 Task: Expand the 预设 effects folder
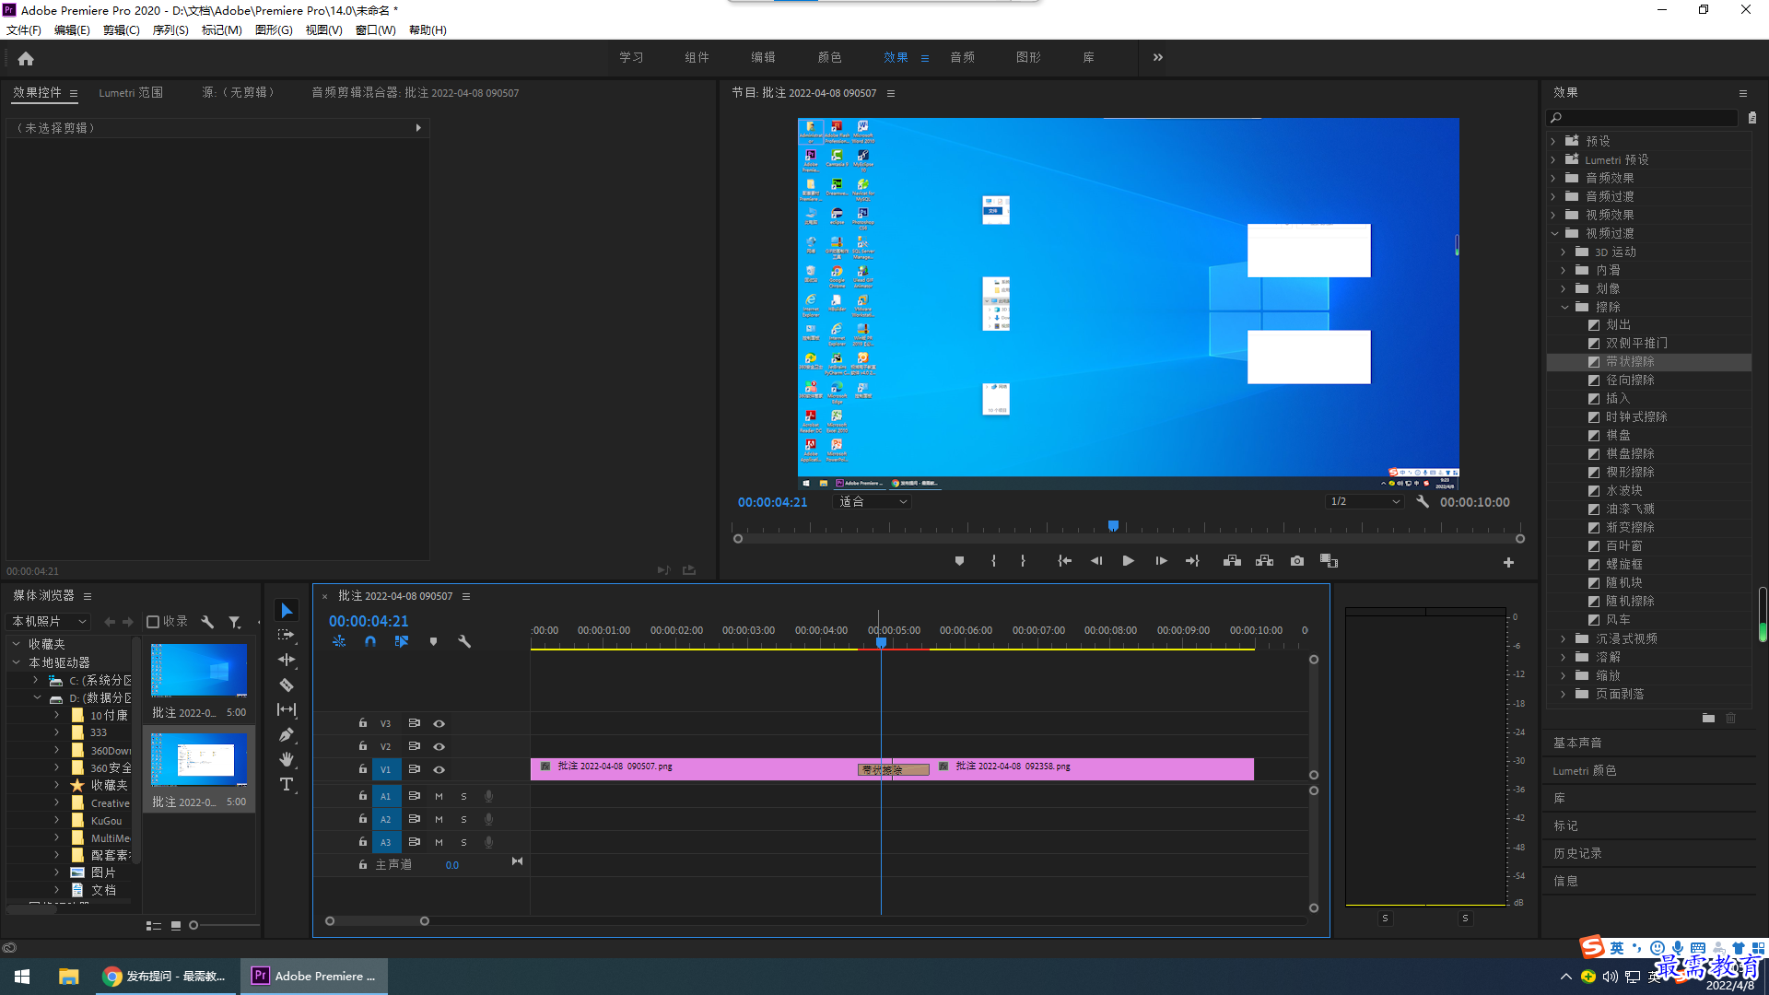click(1553, 141)
